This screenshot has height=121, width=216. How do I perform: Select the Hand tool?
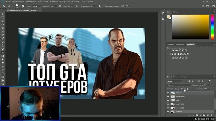[x=3, y=80]
